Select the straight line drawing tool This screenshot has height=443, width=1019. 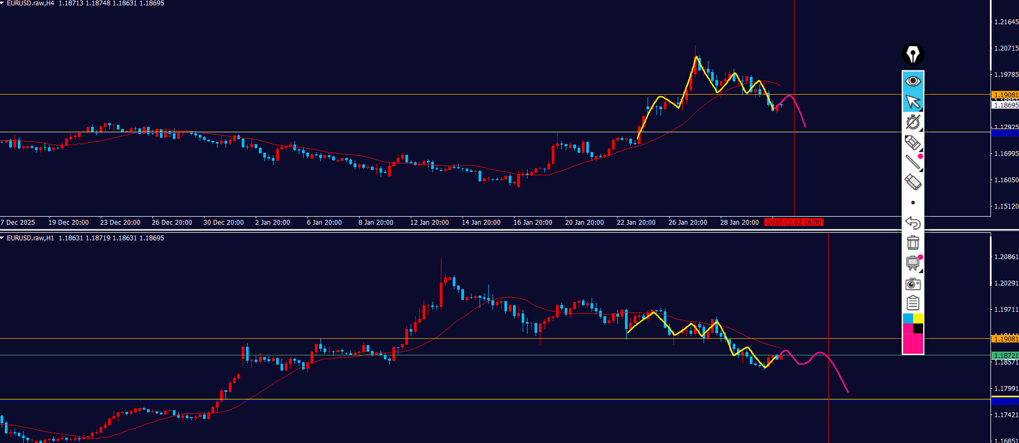(x=912, y=162)
